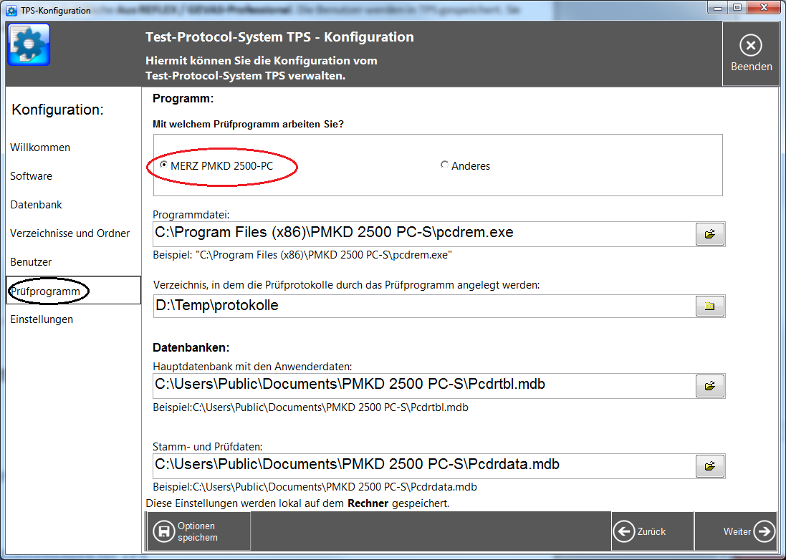
Task: Switch to the Datenbank page
Action: tap(36, 204)
